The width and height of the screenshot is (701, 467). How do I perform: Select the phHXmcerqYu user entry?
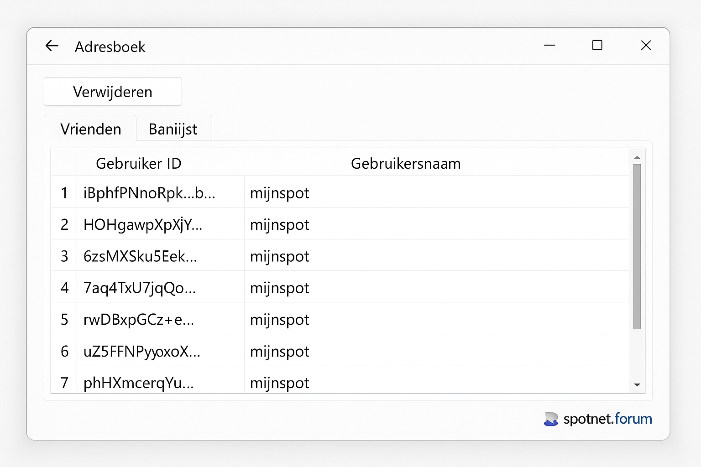click(138, 383)
